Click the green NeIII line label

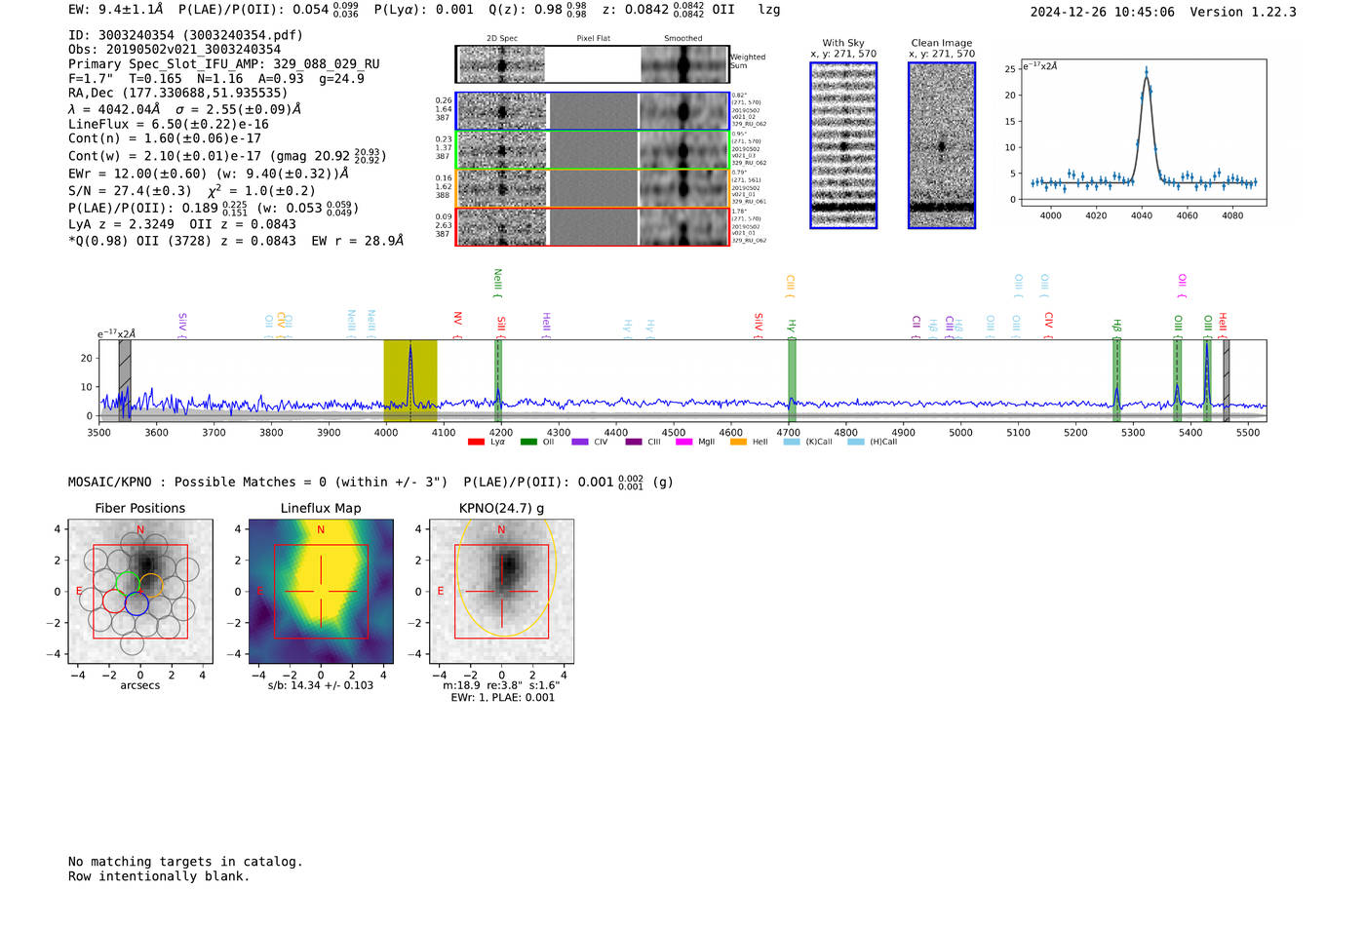coord(498,283)
